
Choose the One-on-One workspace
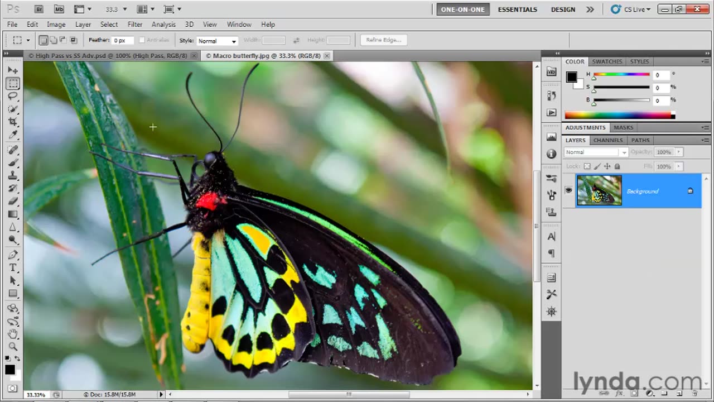(463, 9)
